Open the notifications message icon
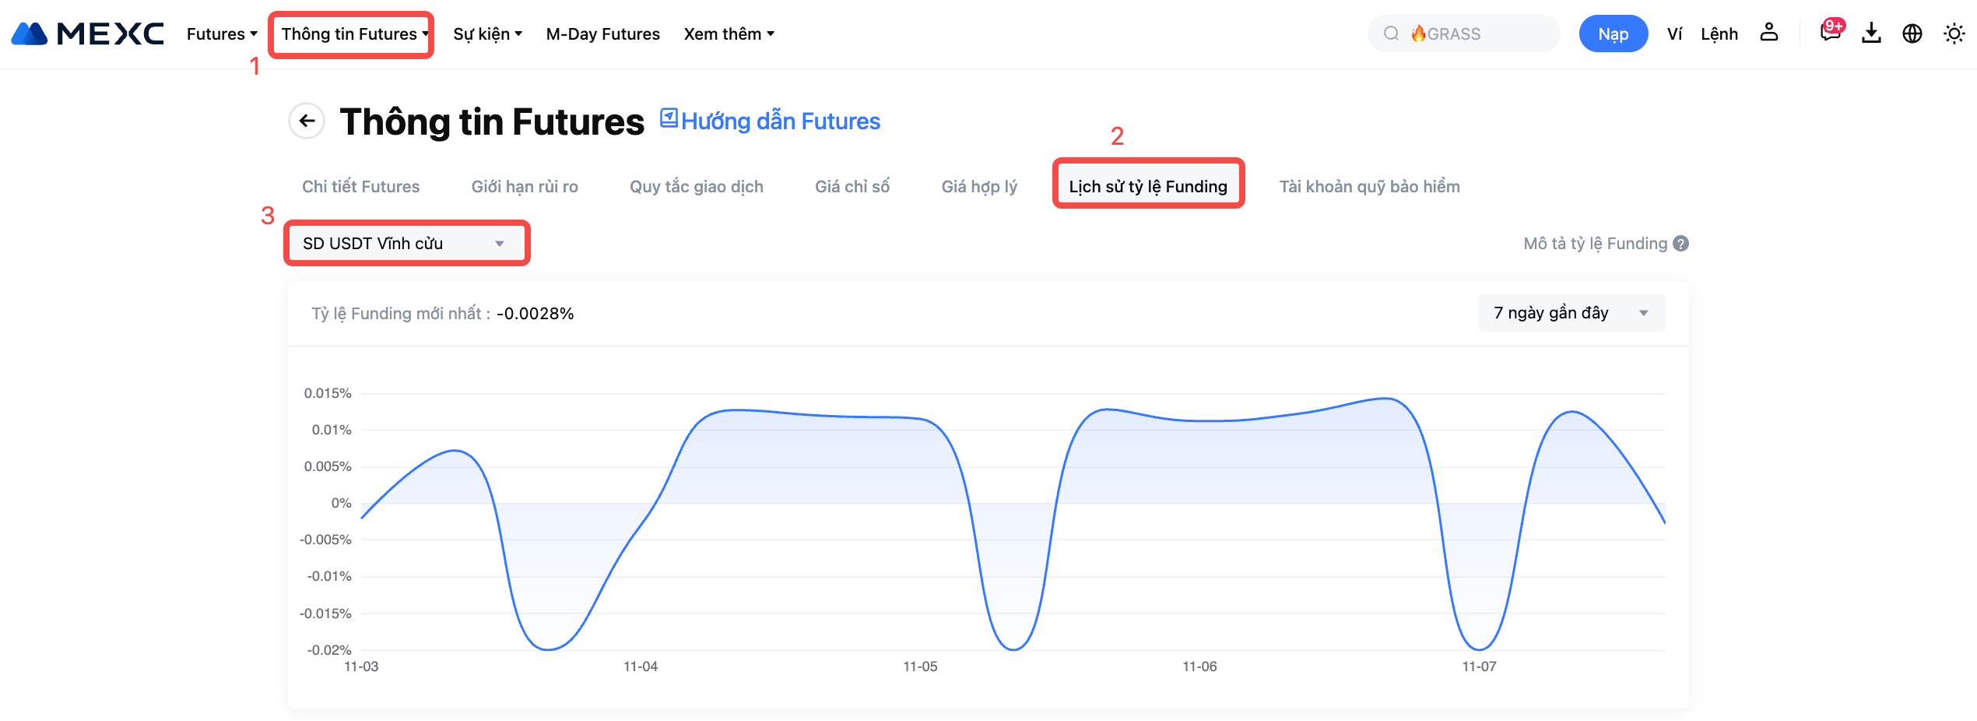This screenshot has height=721, width=1977. 1829,33
